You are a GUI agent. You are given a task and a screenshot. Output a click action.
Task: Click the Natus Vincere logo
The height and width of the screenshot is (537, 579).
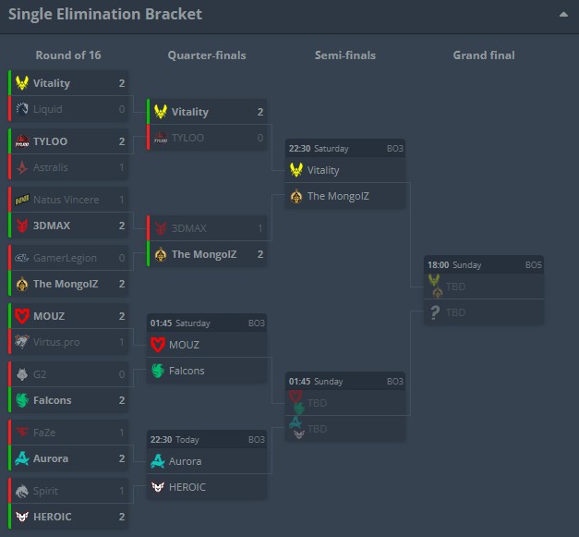[x=23, y=200]
